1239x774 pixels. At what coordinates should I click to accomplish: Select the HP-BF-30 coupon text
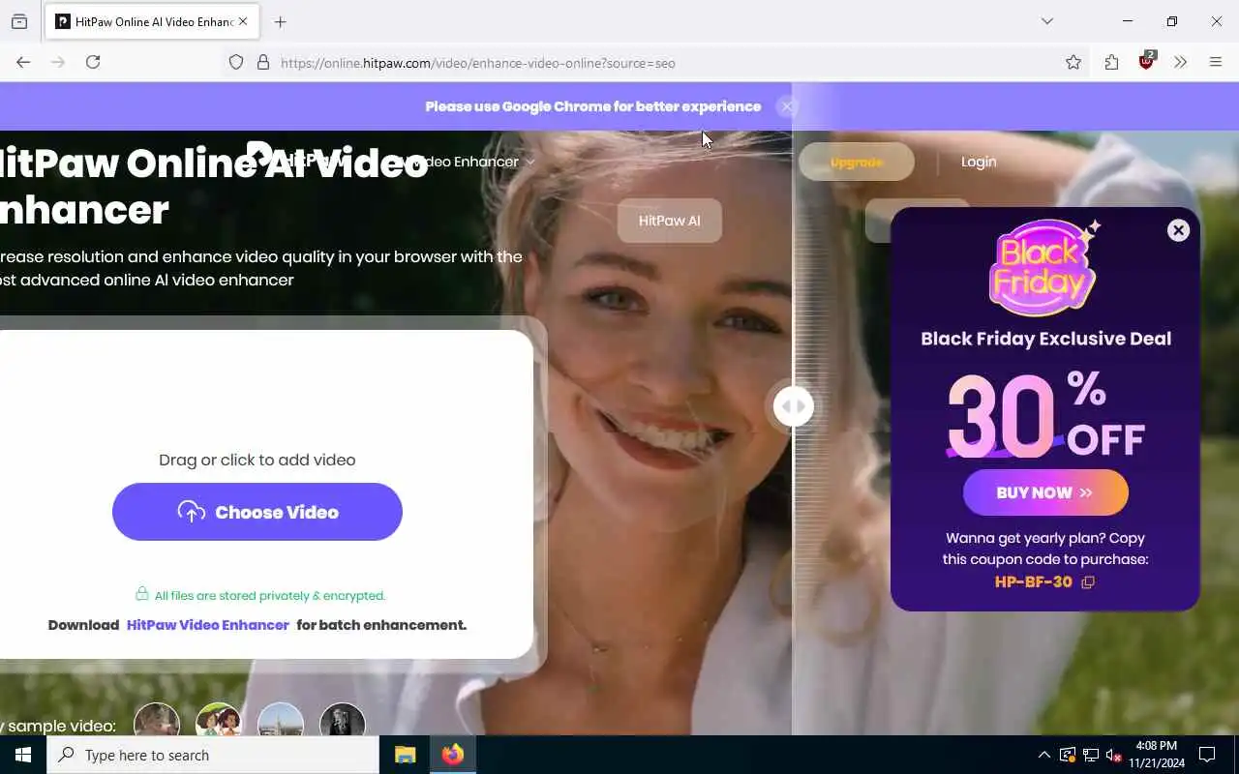(1034, 582)
